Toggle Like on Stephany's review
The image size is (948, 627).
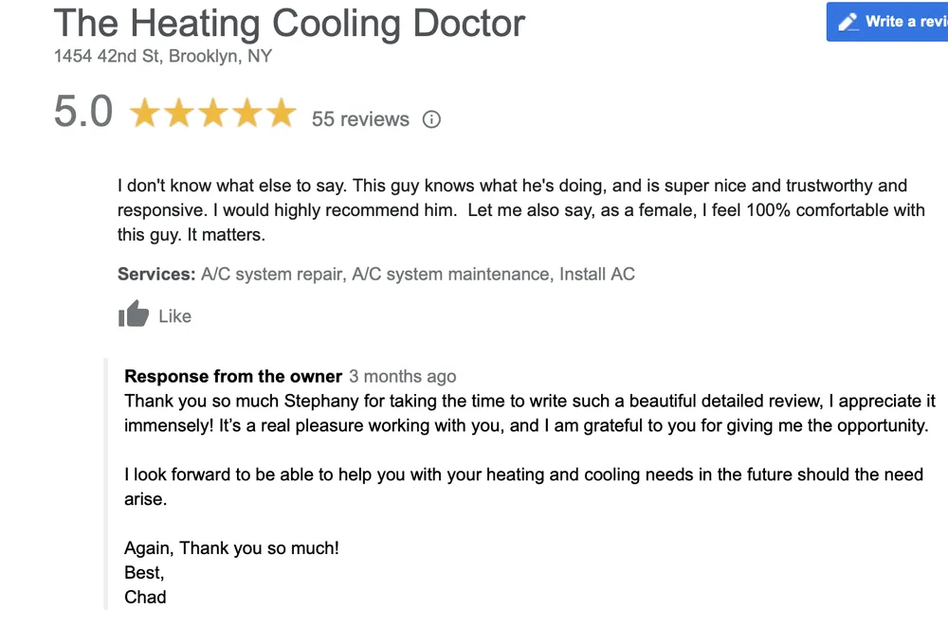pyautogui.click(x=155, y=314)
